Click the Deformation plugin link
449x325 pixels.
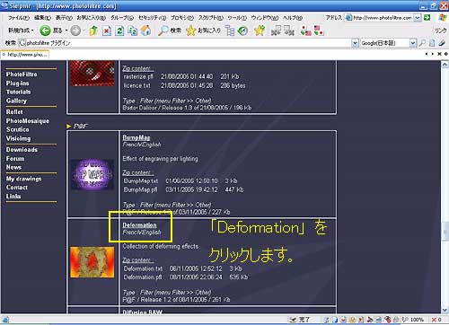[139, 225]
